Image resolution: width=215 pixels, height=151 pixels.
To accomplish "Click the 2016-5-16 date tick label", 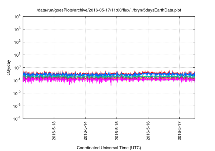I will (x=148, y=131).
